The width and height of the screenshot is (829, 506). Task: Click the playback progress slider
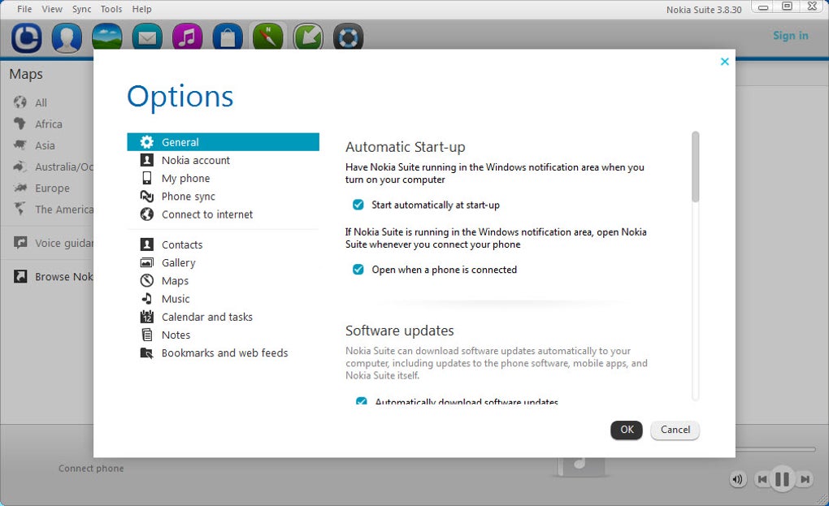(x=775, y=449)
